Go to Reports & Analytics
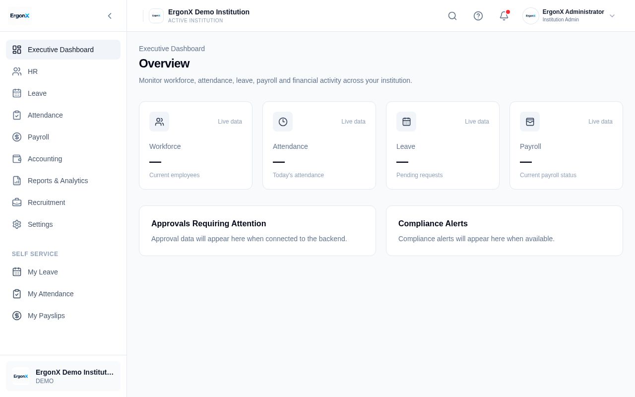The width and height of the screenshot is (635, 397). [x=63, y=181]
